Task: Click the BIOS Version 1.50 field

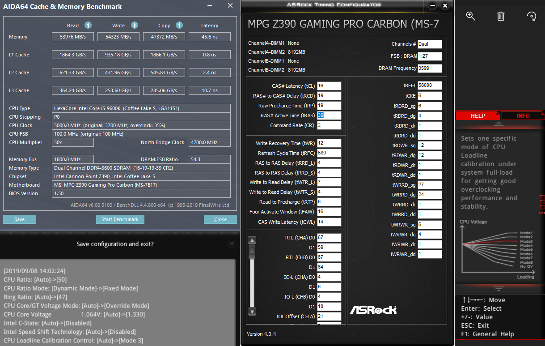Action: pos(141,193)
